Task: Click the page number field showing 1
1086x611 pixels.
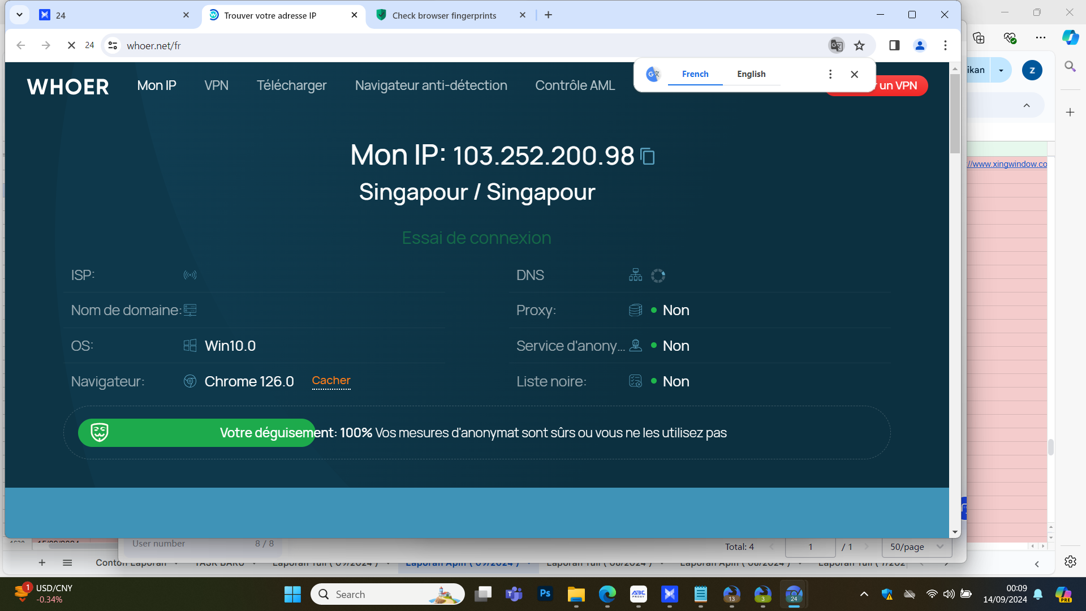Action: [x=810, y=547]
